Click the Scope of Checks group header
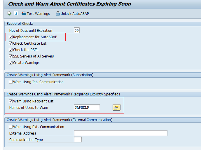 tap(20, 24)
